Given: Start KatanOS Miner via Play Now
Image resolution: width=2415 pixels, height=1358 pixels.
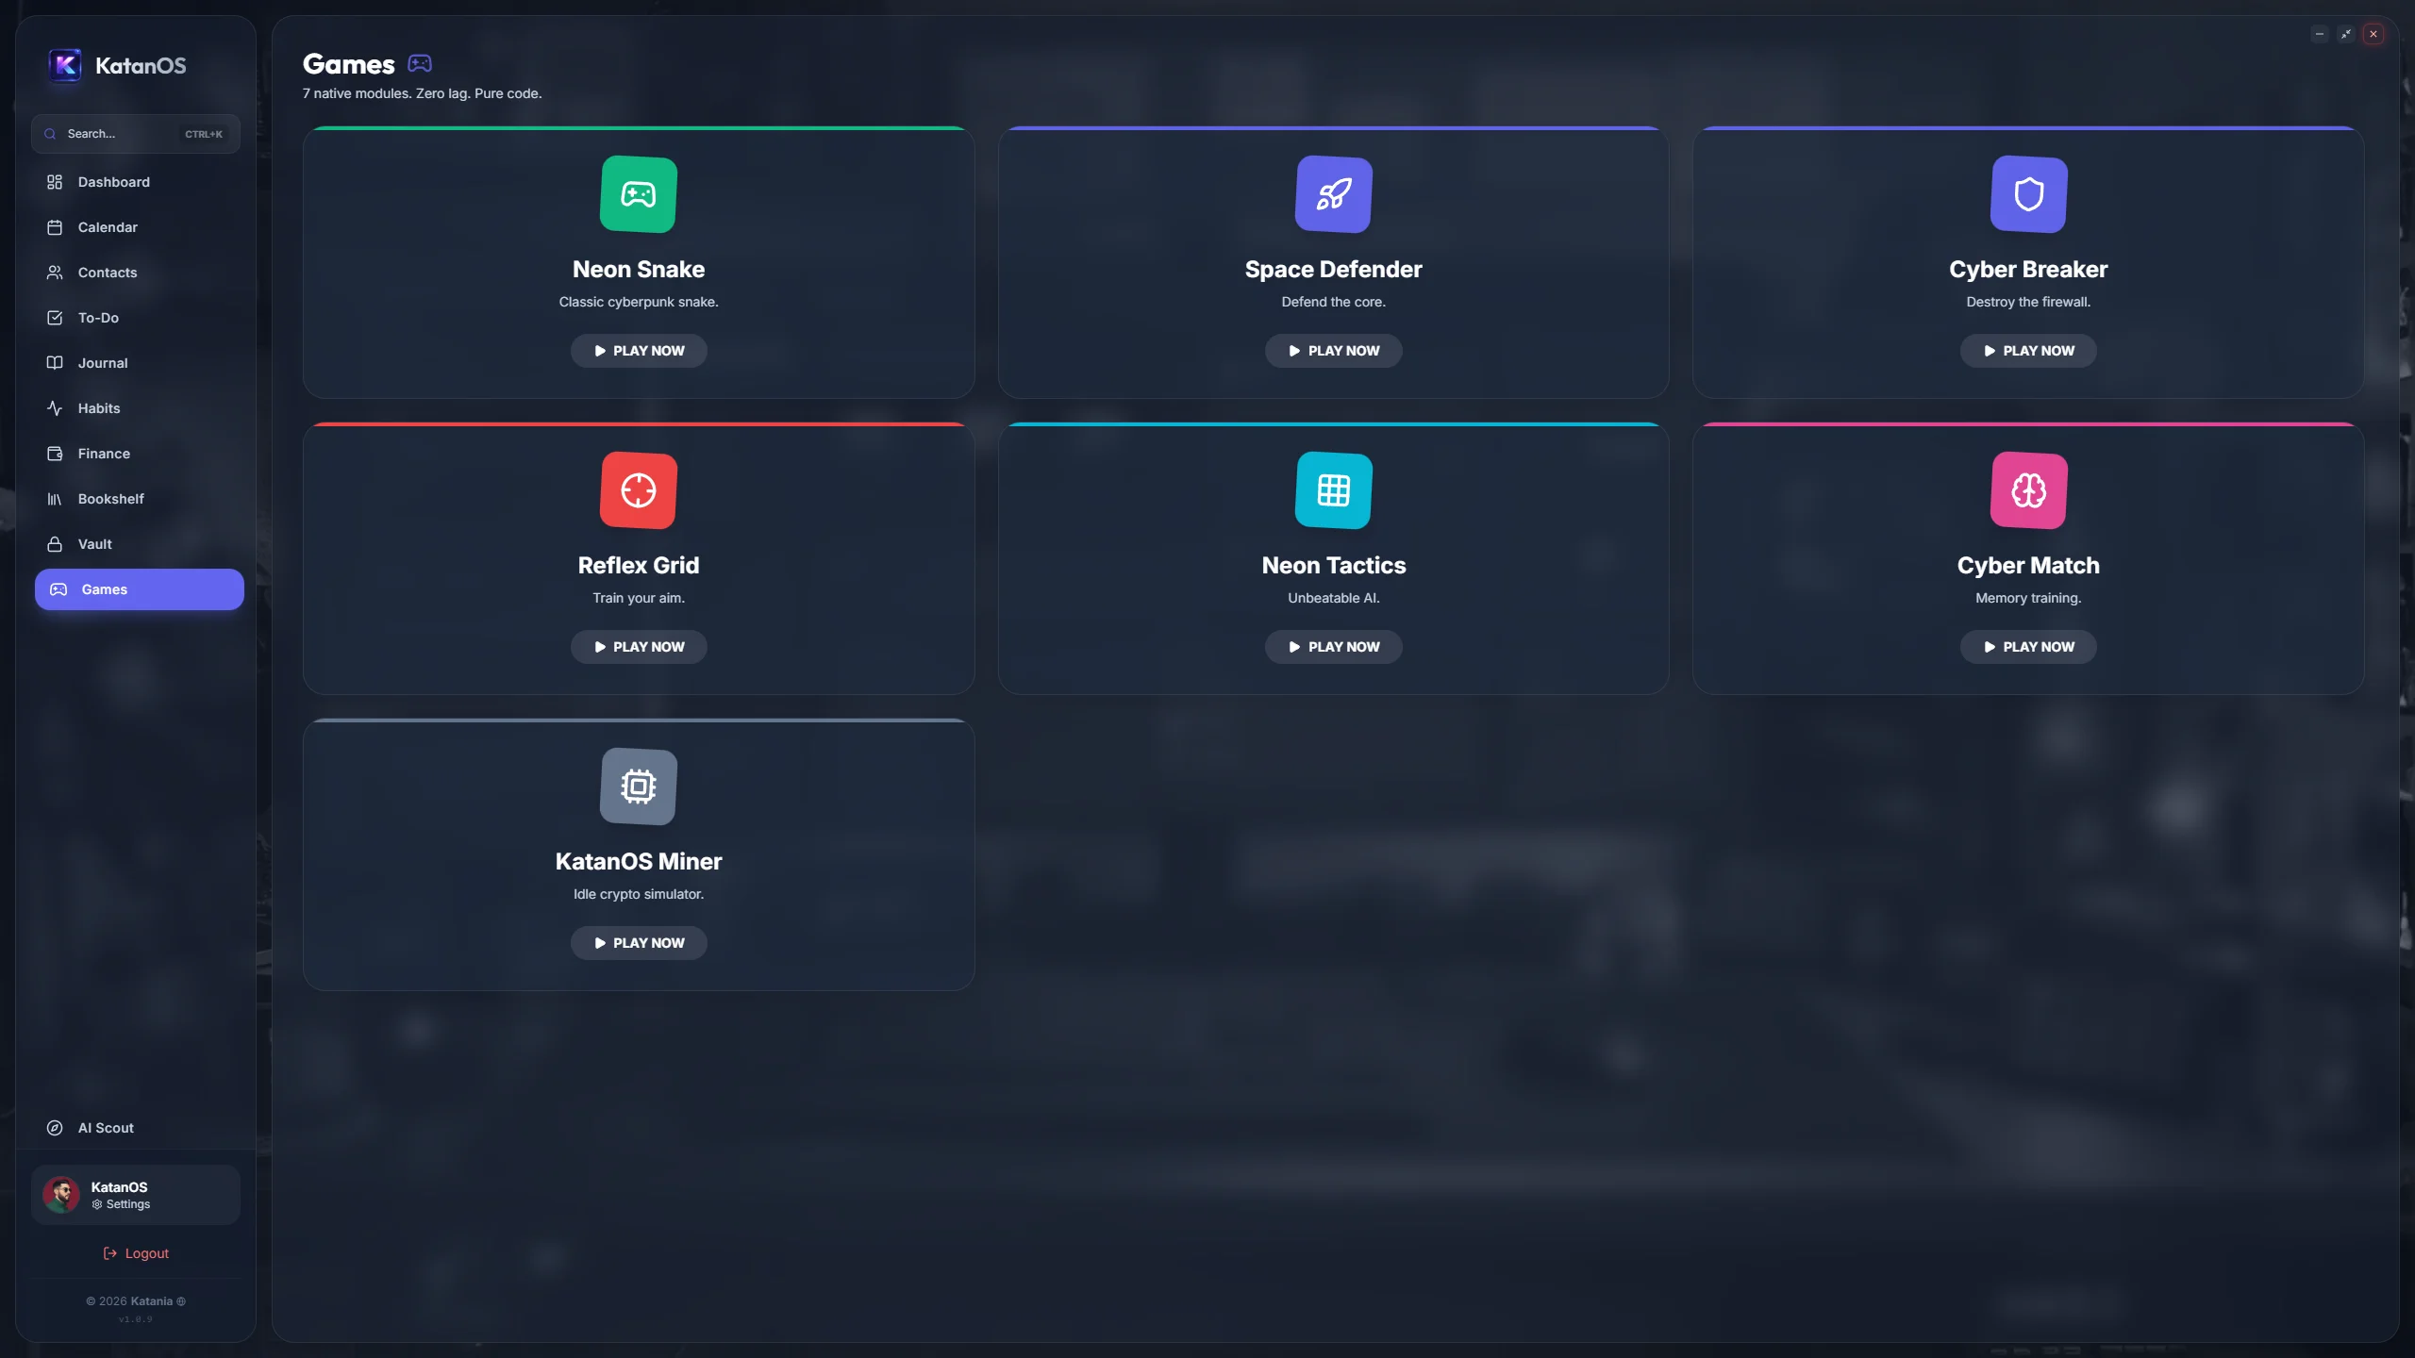Looking at the screenshot, I should [x=639, y=942].
